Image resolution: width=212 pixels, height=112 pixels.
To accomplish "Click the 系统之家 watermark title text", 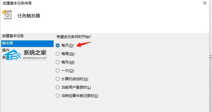I will click(35, 53).
